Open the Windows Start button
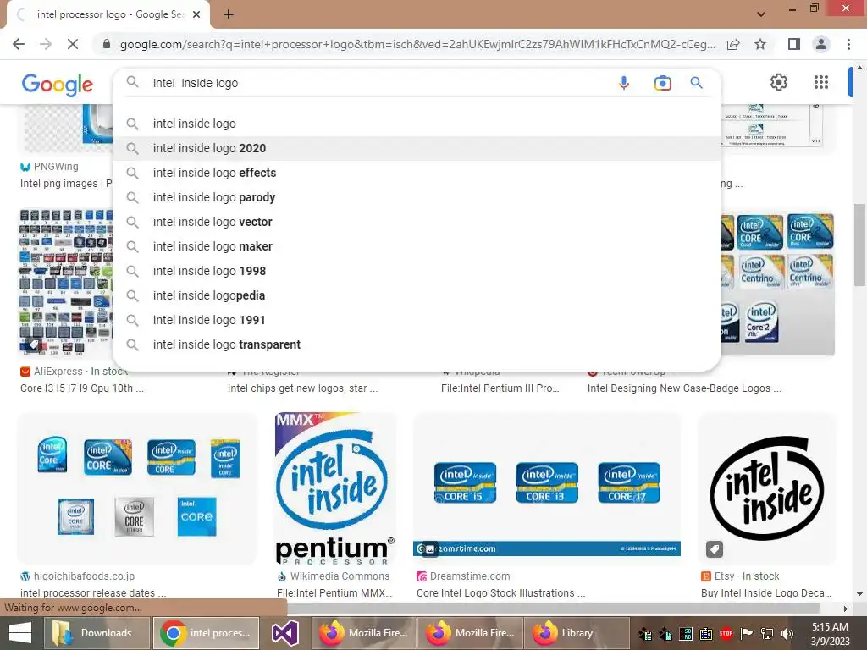This screenshot has width=867, height=650. pos(20,633)
